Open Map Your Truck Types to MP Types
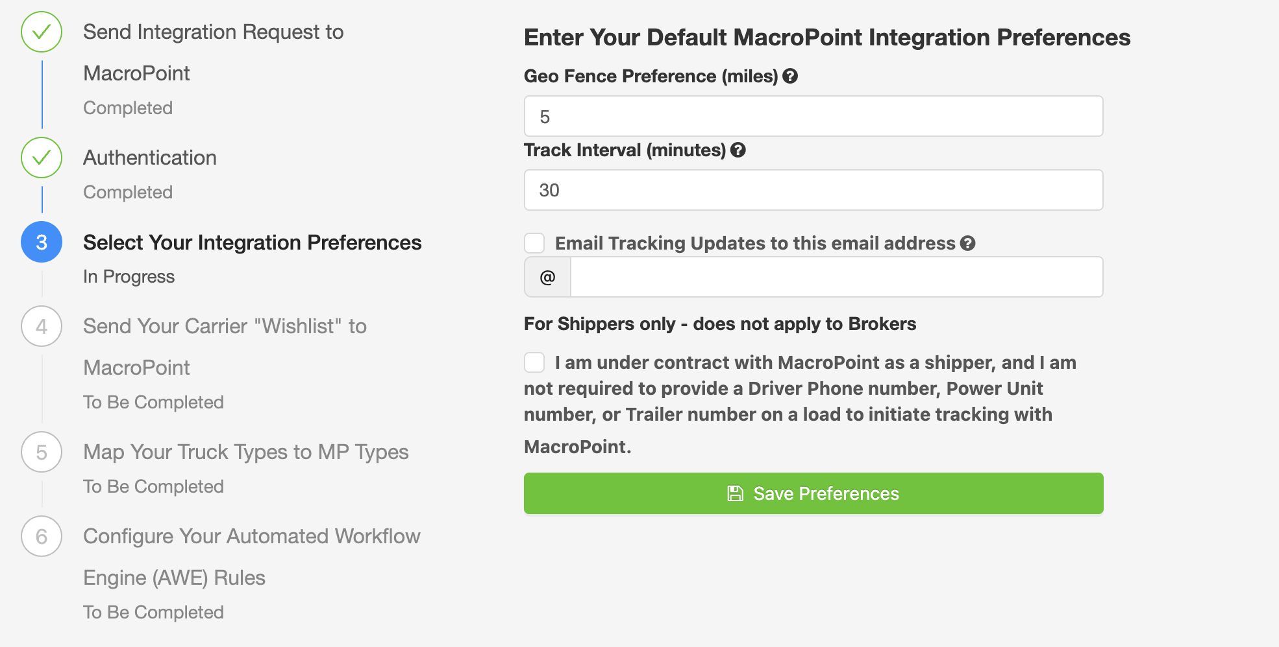The height and width of the screenshot is (647, 1279). point(245,452)
